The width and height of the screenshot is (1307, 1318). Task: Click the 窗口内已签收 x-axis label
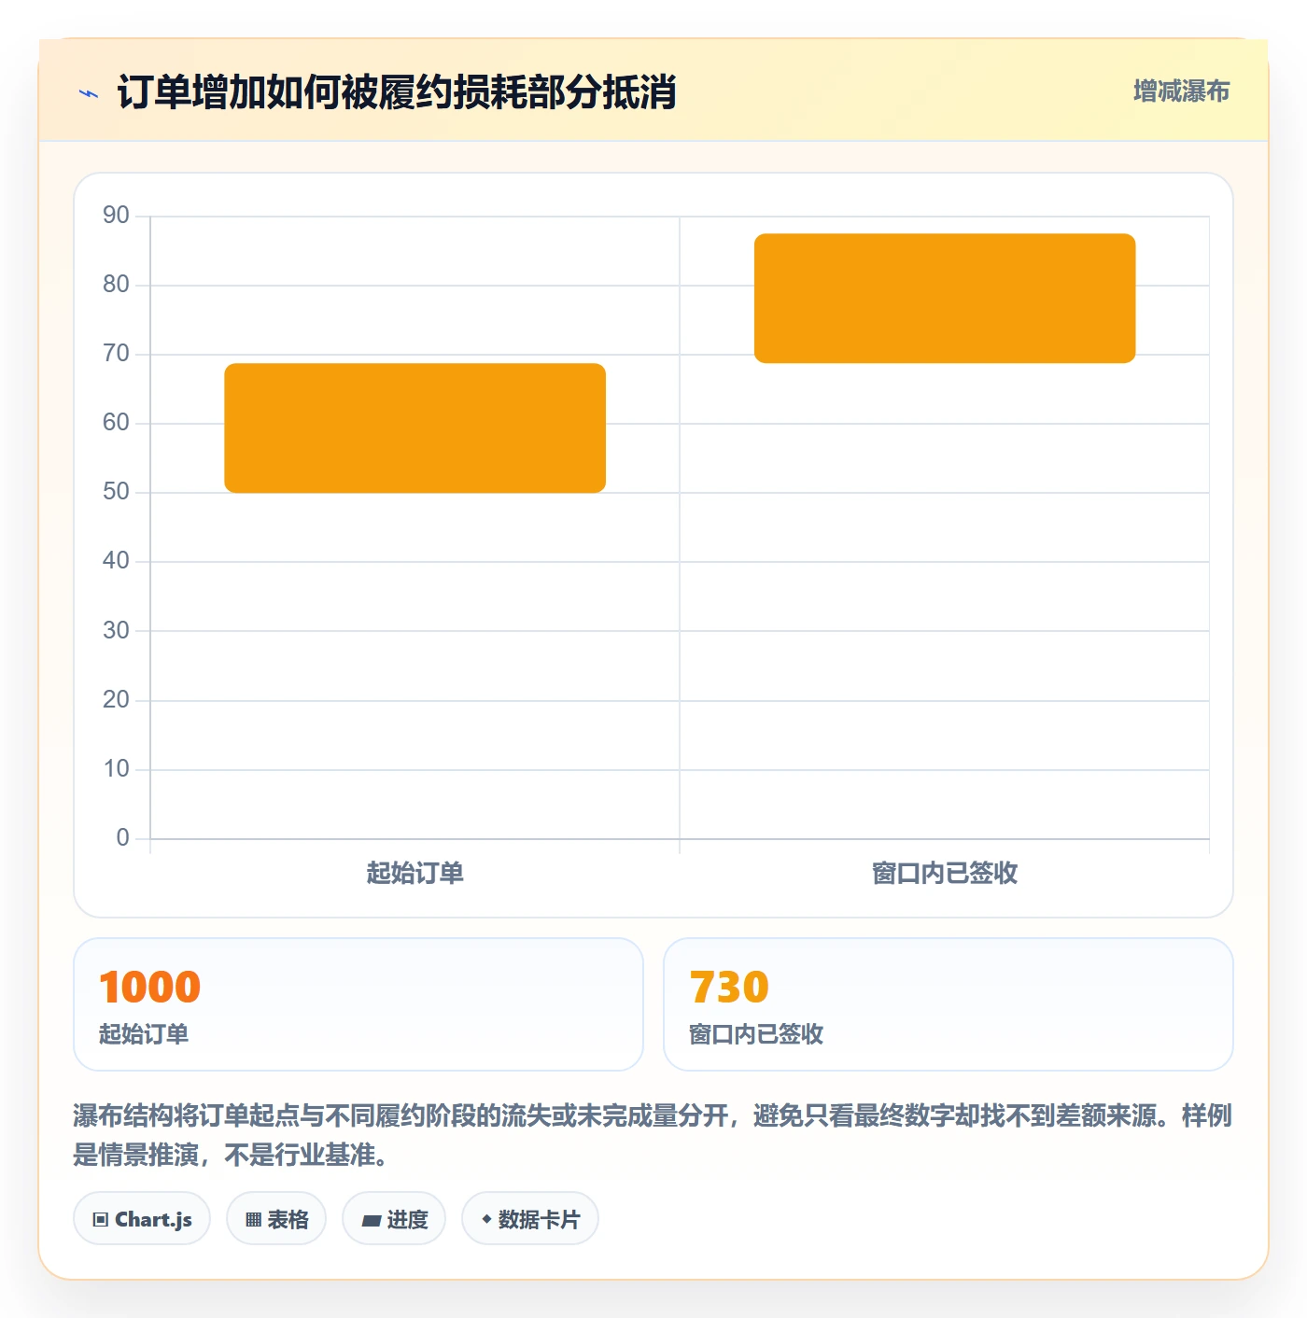(945, 874)
